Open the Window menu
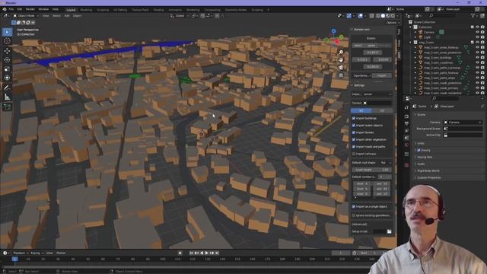The image size is (487, 274). pyautogui.click(x=43, y=9)
